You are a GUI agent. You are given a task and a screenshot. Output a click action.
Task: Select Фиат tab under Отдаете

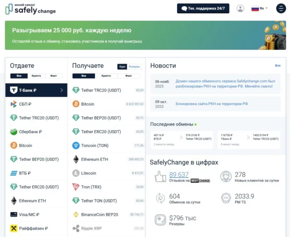(x=53, y=76)
